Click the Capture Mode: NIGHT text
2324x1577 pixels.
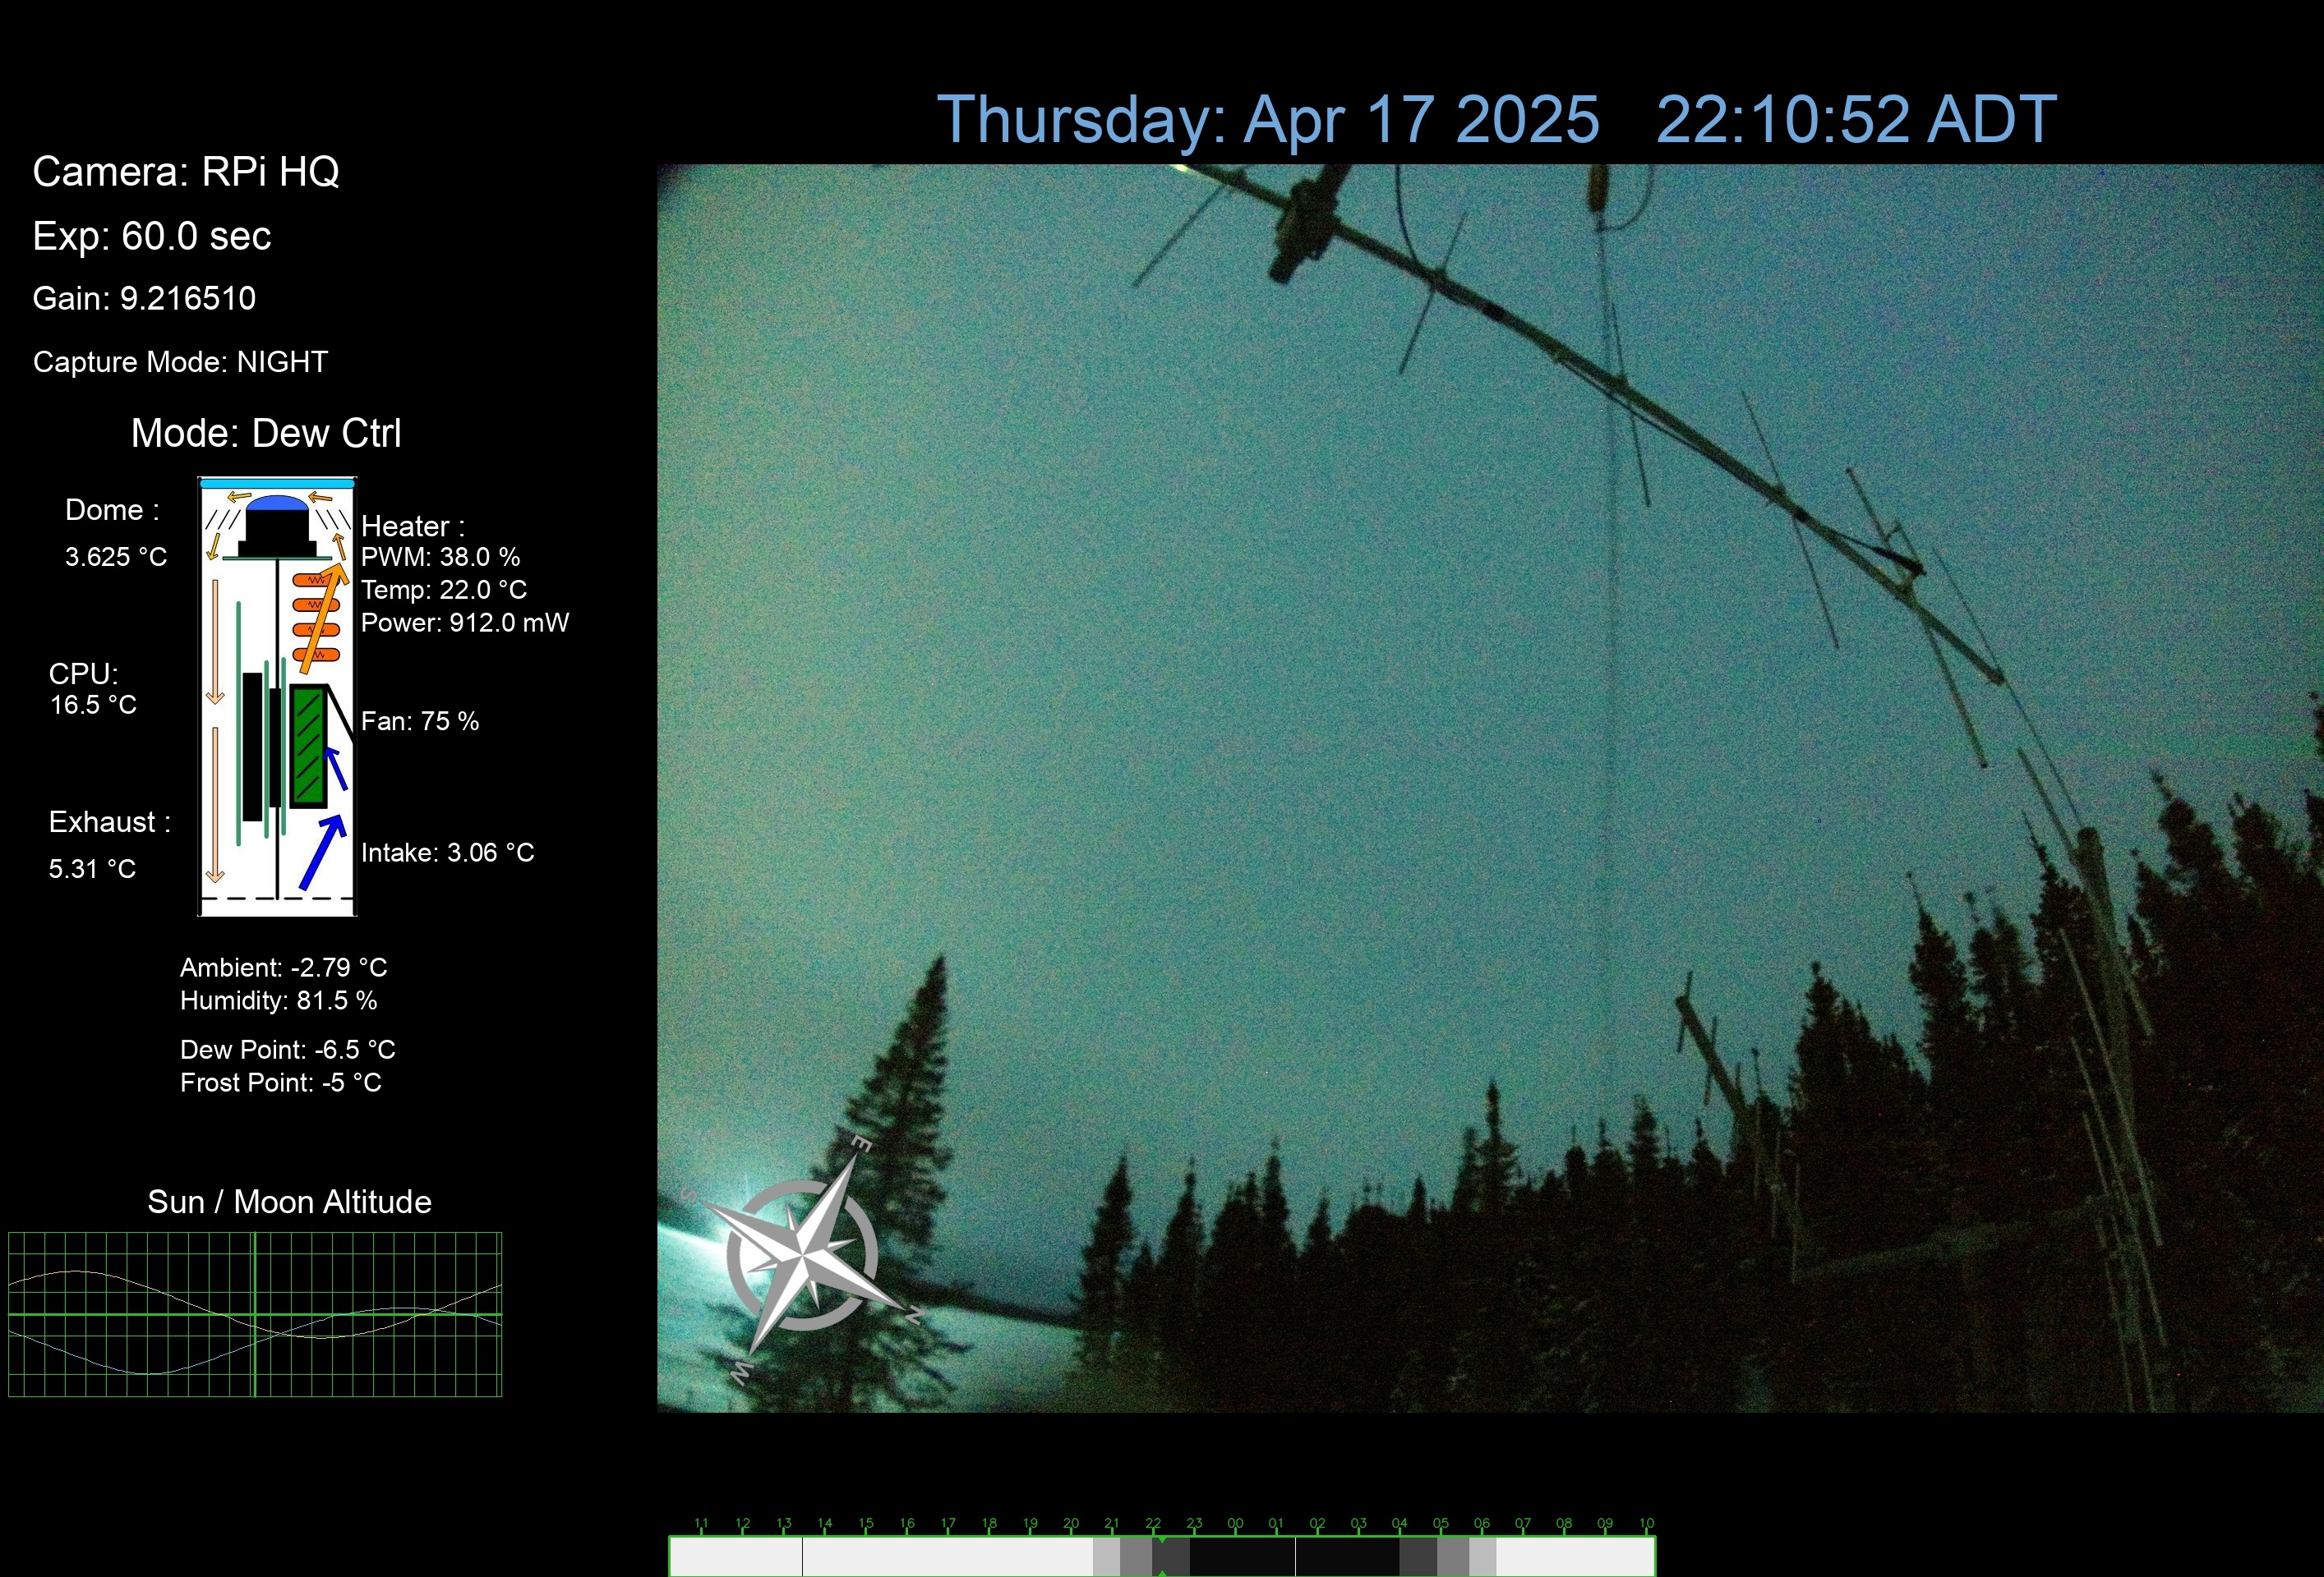coord(180,361)
